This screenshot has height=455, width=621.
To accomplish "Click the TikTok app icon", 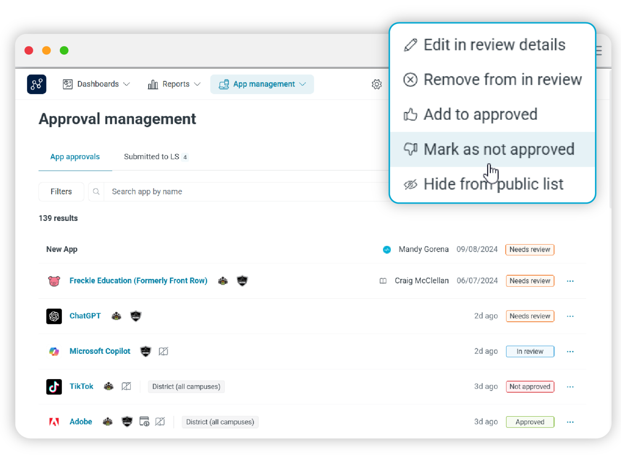I will pyautogui.click(x=54, y=387).
